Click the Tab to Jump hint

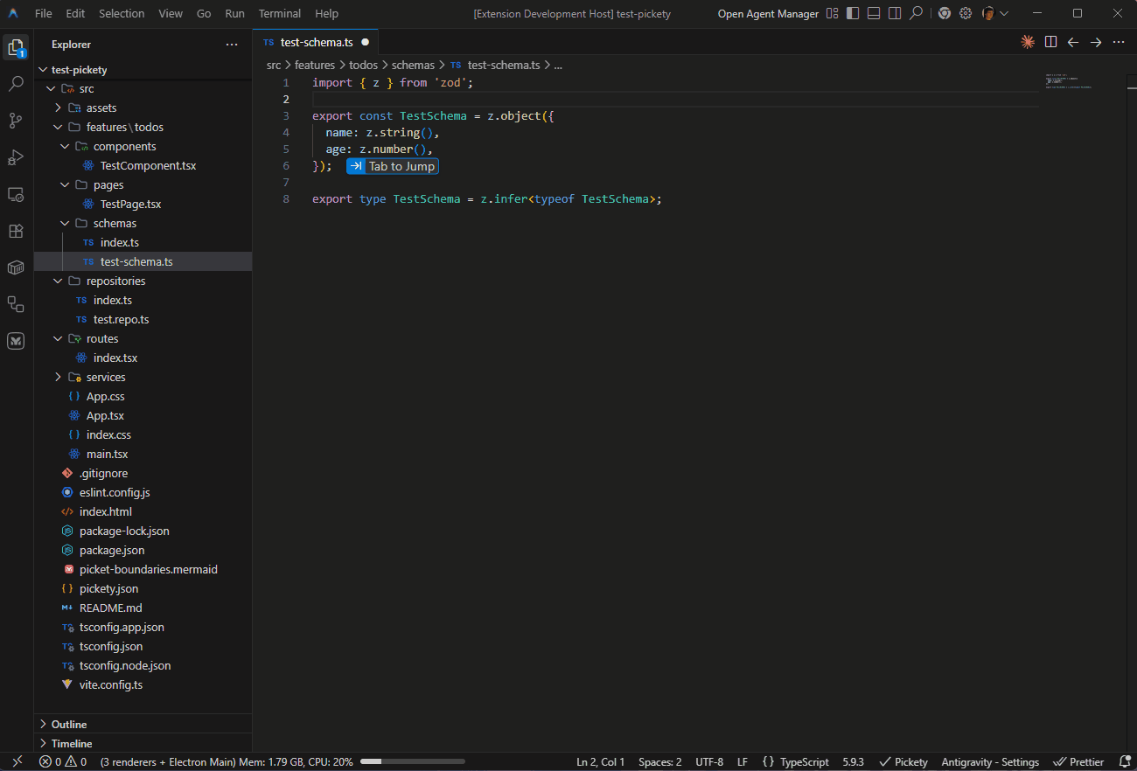pos(392,166)
